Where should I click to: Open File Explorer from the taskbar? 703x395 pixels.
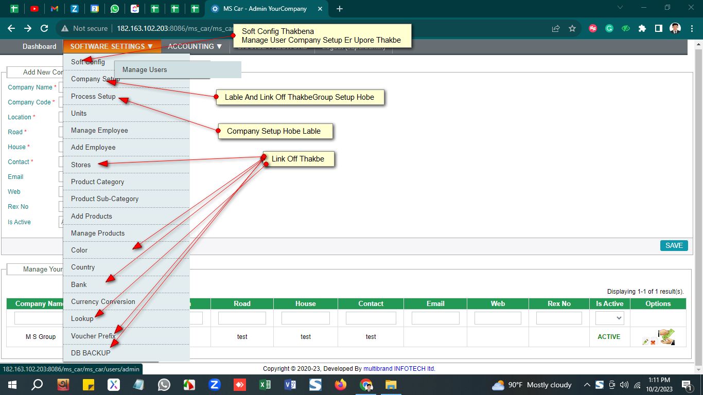coord(391,385)
